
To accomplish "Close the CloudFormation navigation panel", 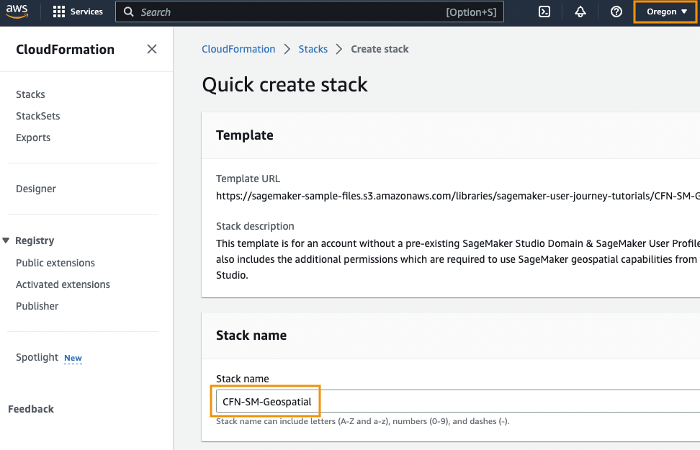I will [152, 48].
